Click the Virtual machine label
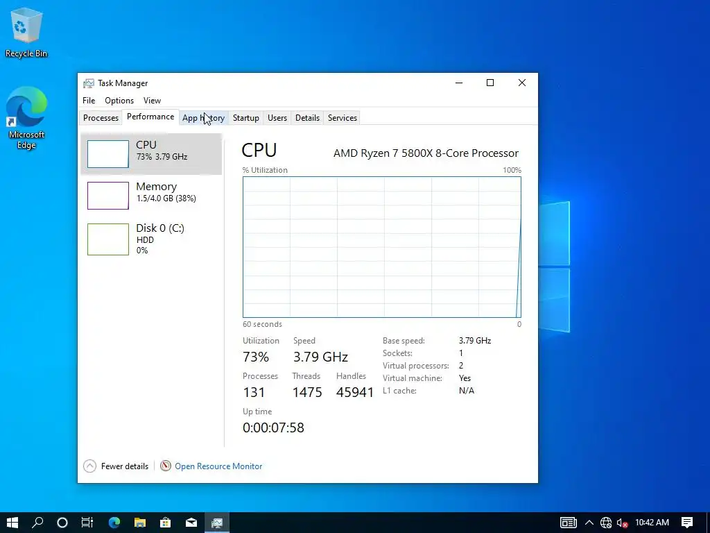Viewport: 710px width, 533px height. click(412, 378)
